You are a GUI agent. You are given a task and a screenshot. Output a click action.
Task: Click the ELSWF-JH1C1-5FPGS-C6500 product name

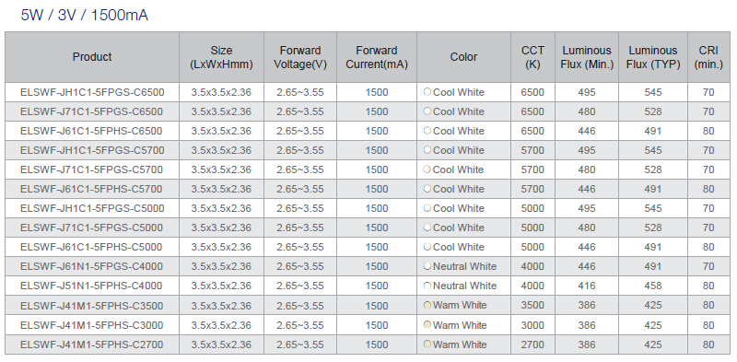[x=92, y=92]
